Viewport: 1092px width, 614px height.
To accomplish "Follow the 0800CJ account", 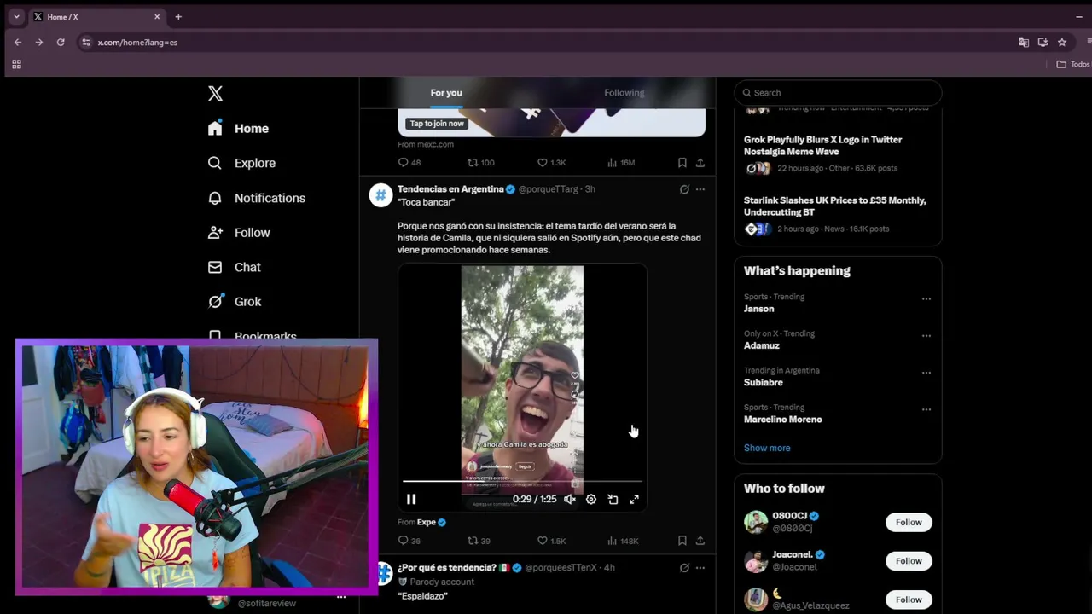I will 909,522.
